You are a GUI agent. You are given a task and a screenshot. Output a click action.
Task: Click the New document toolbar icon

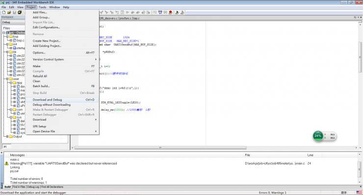(x=4, y=12)
